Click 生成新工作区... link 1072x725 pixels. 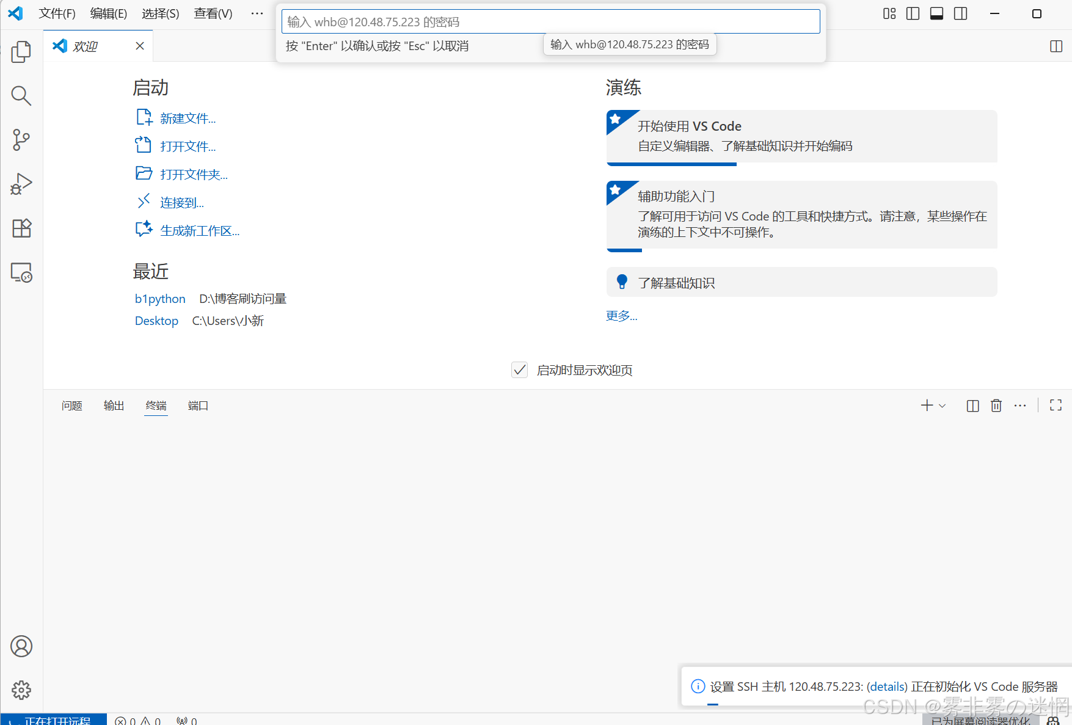click(200, 231)
